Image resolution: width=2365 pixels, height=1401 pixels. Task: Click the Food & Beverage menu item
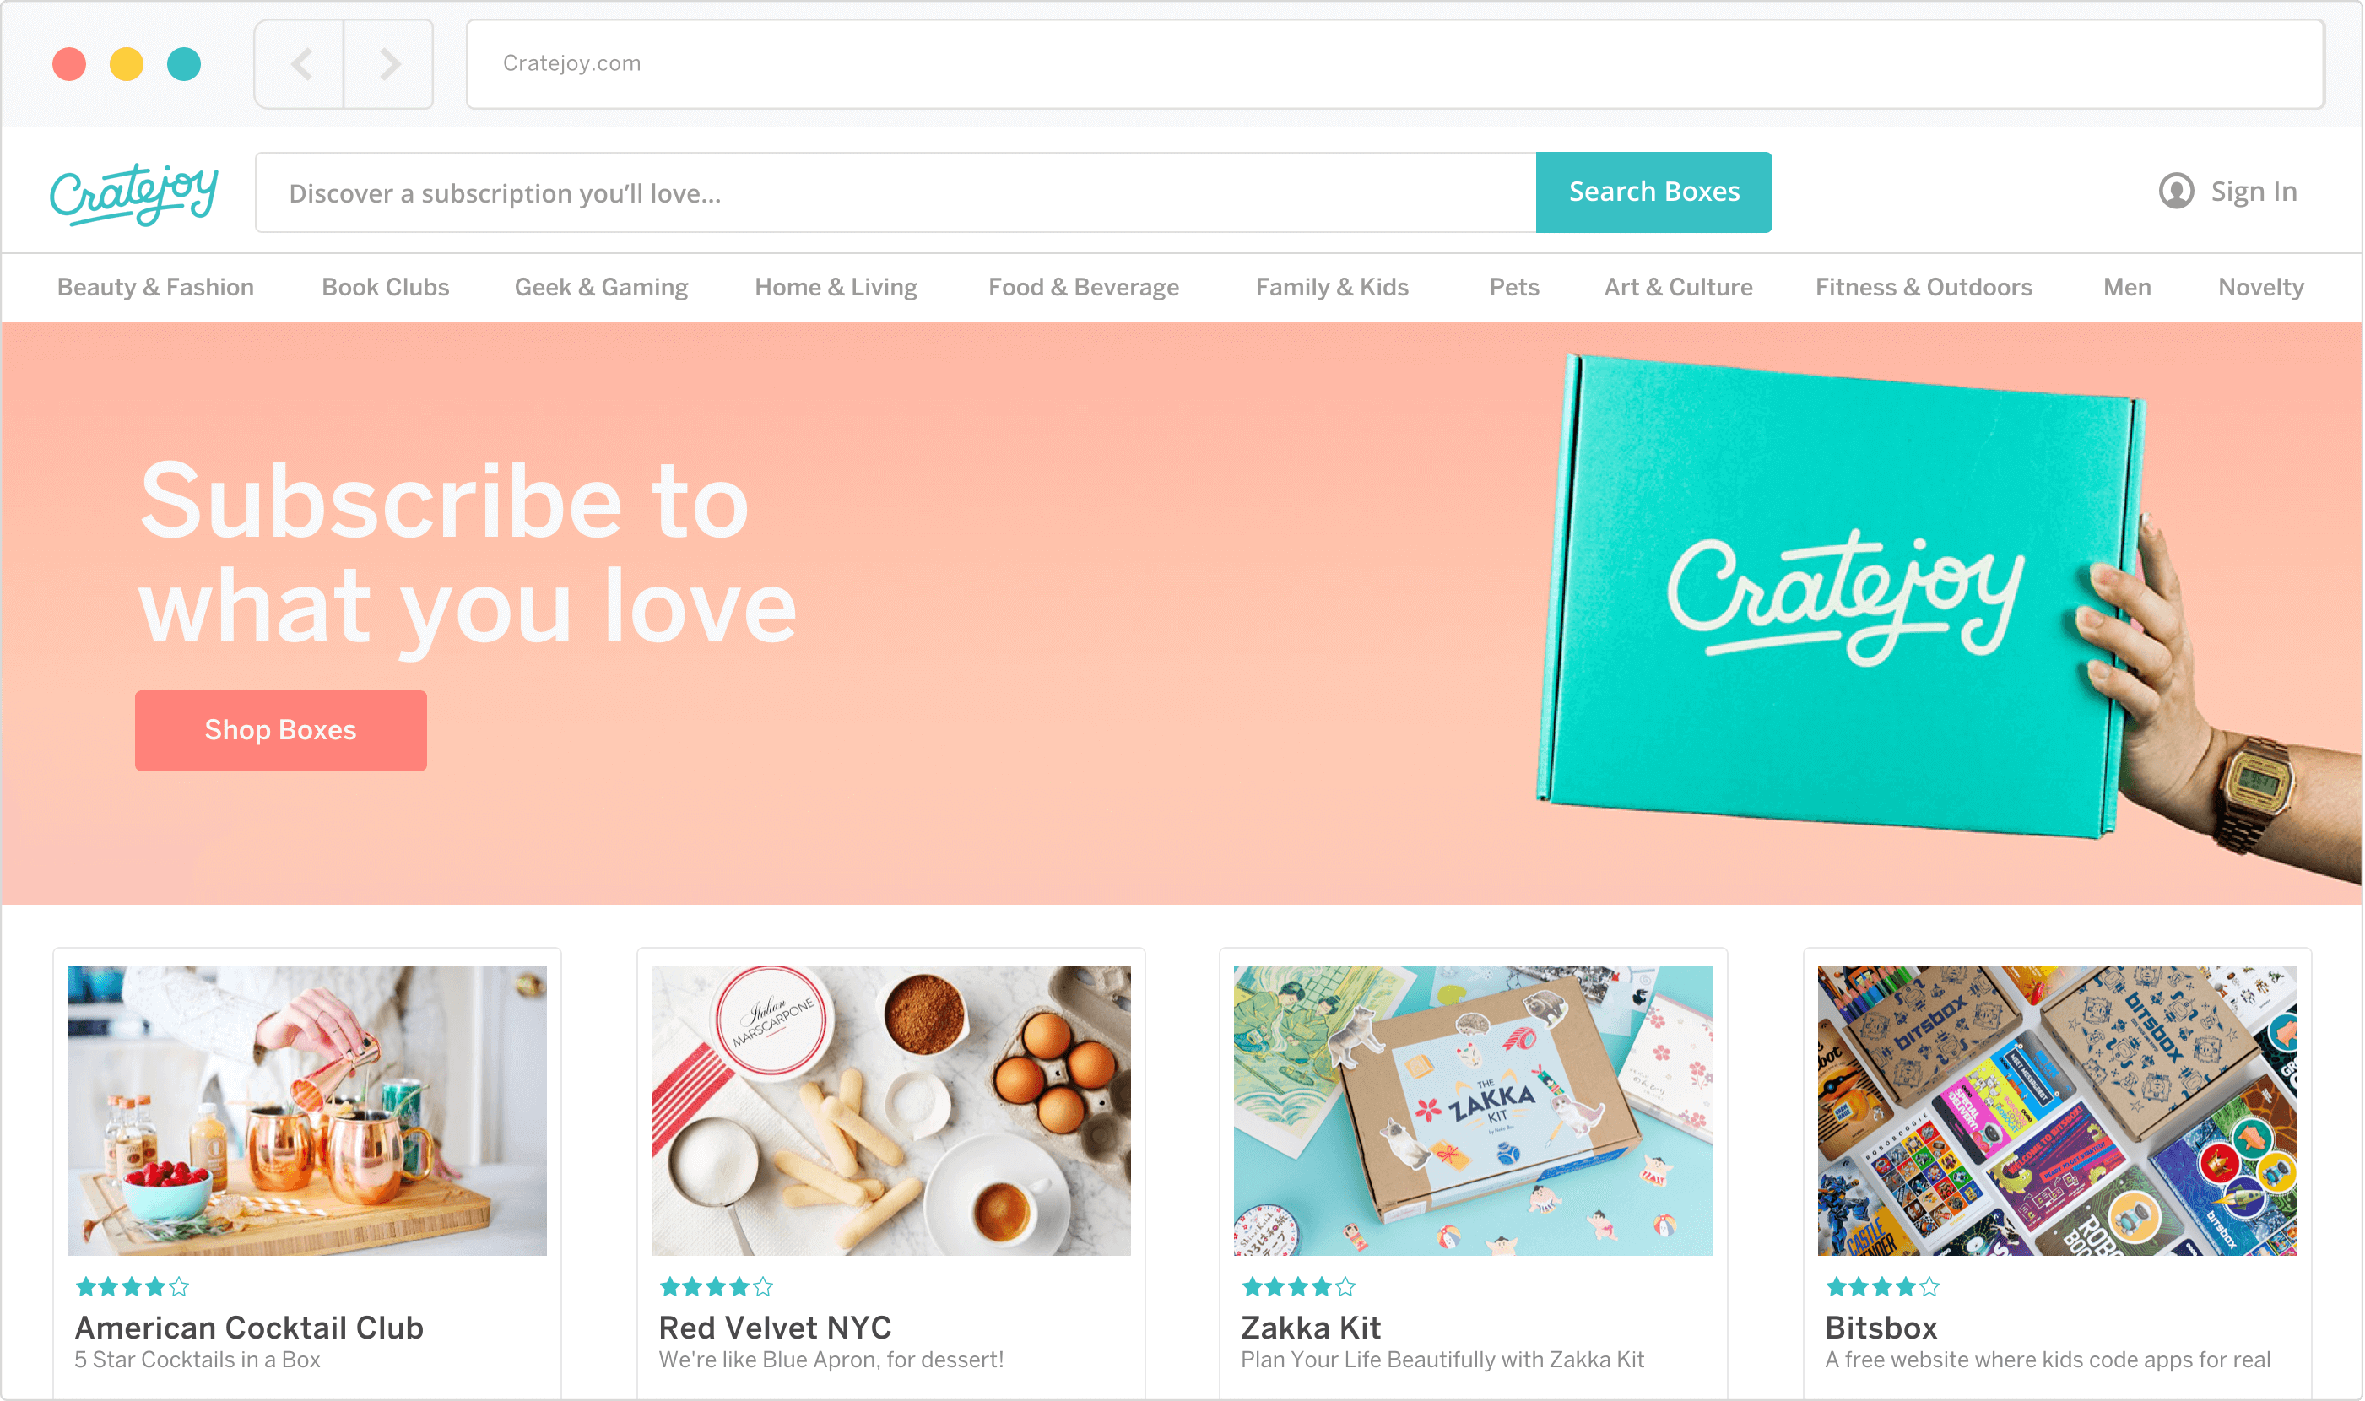1082,285
